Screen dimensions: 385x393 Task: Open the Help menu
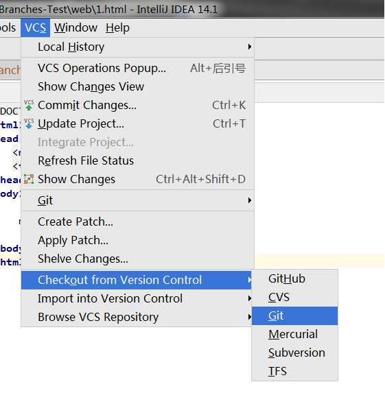pos(117,27)
